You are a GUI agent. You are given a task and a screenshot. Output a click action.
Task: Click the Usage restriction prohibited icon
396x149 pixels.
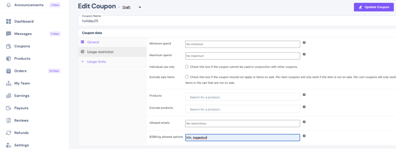tap(82, 52)
